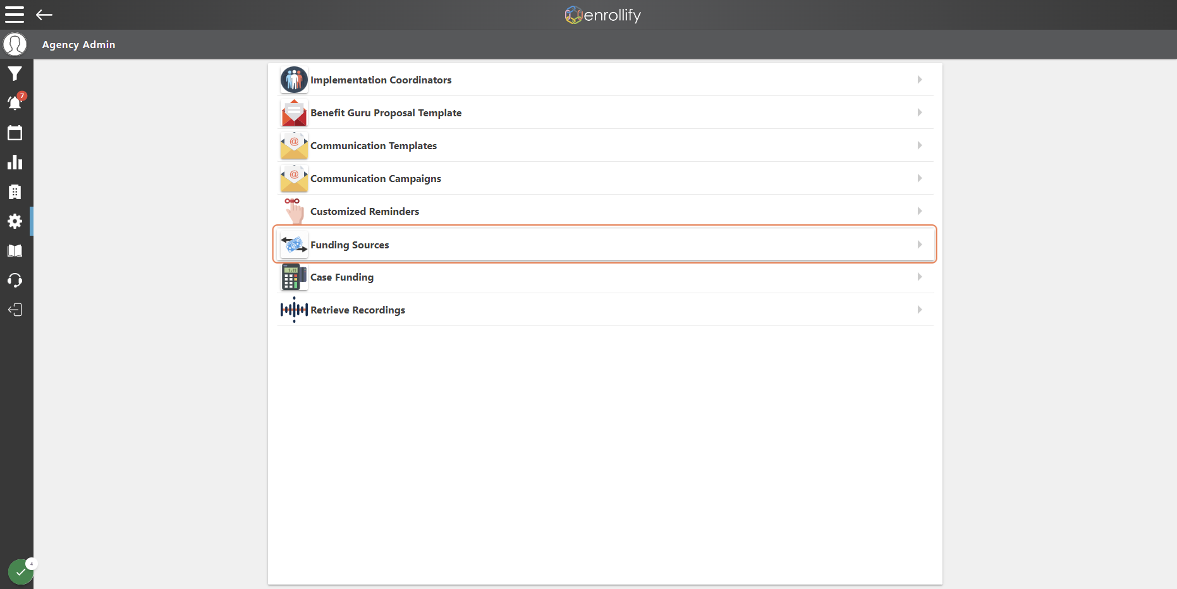Open the user profile avatar icon
Image resolution: width=1177 pixels, height=589 pixels.
15,44
